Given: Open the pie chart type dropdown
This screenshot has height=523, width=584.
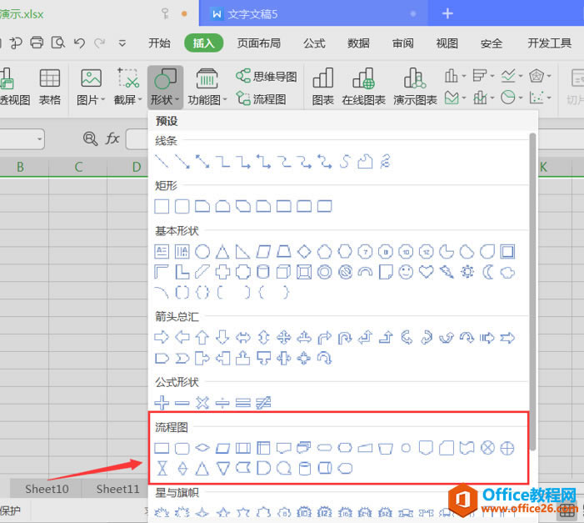Looking at the screenshot, I should (x=512, y=98).
